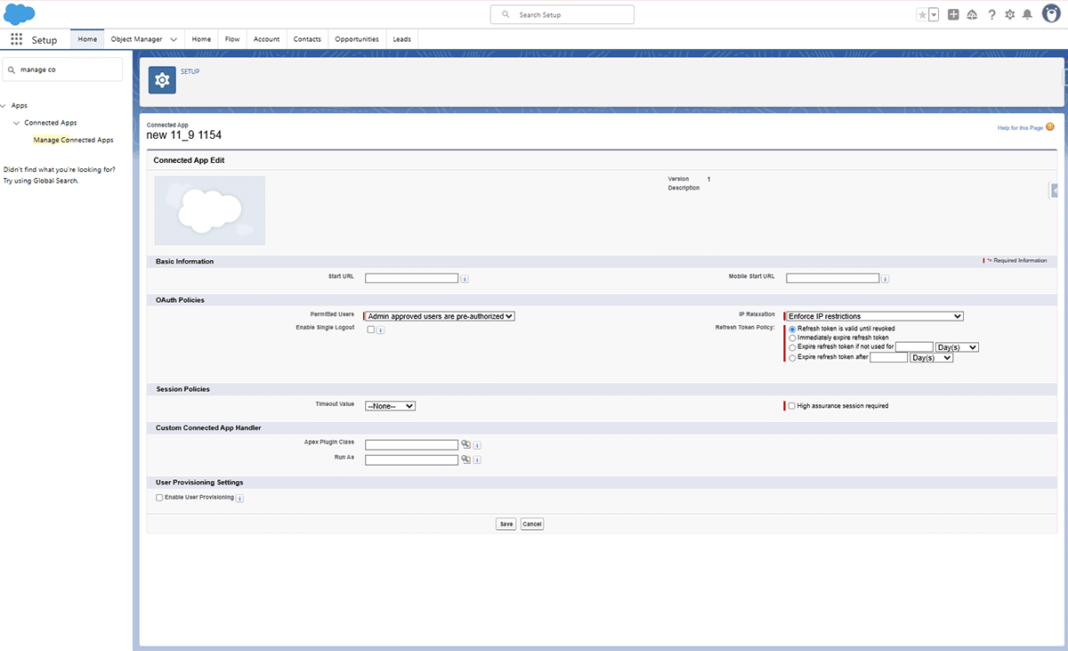Click the favorites star icon
This screenshot has height=651, width=1068.
pyautogui.click(x=922, y=15)
